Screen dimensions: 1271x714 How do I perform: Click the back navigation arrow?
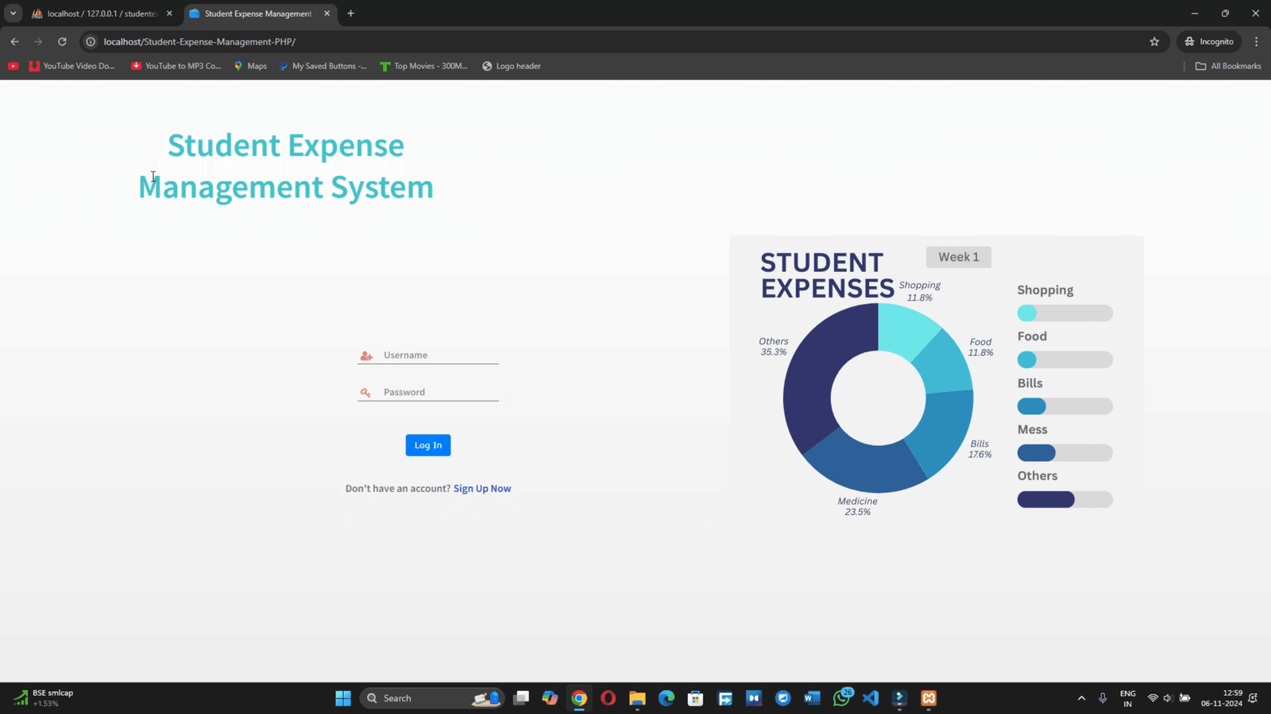coord(14,41)
